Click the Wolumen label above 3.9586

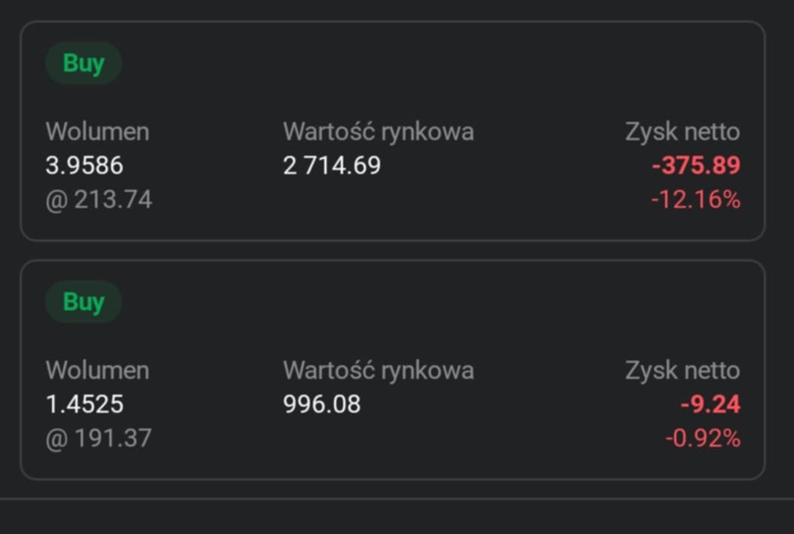point(97,132)
